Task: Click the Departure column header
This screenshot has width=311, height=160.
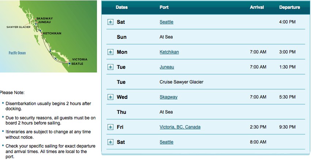Action: point(289,7)
